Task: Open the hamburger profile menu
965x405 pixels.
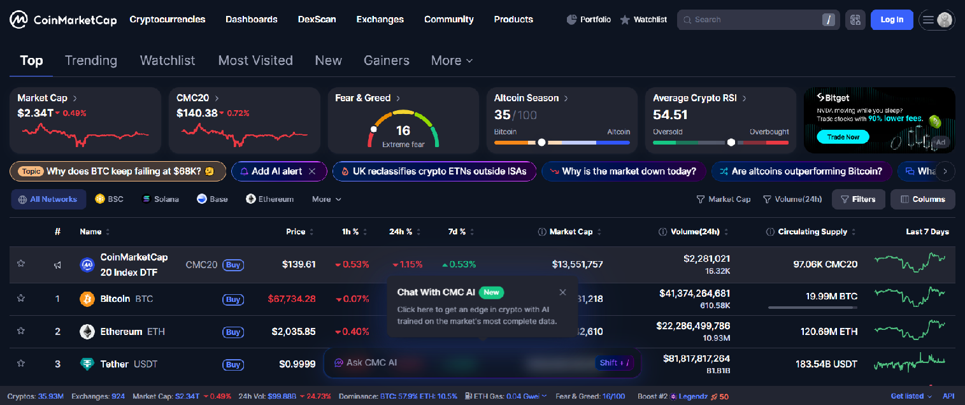Action: pyautogui.click(x=936, y=20)
